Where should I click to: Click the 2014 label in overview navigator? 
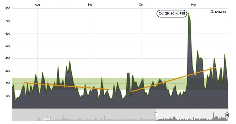pyautogui.click(x=47, y=119)
